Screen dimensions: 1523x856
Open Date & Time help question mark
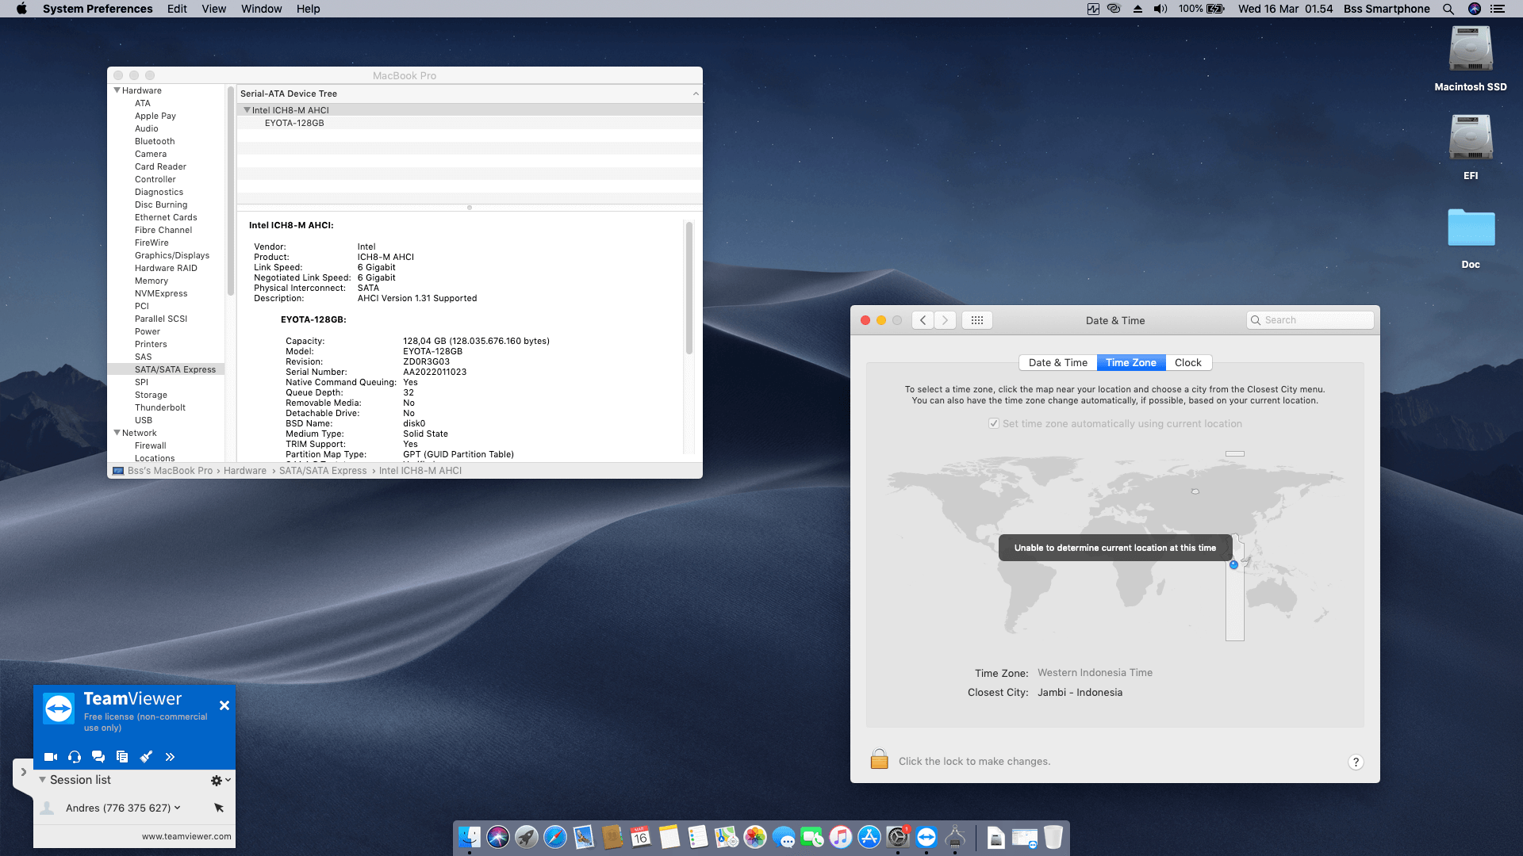coord(1356,762)
